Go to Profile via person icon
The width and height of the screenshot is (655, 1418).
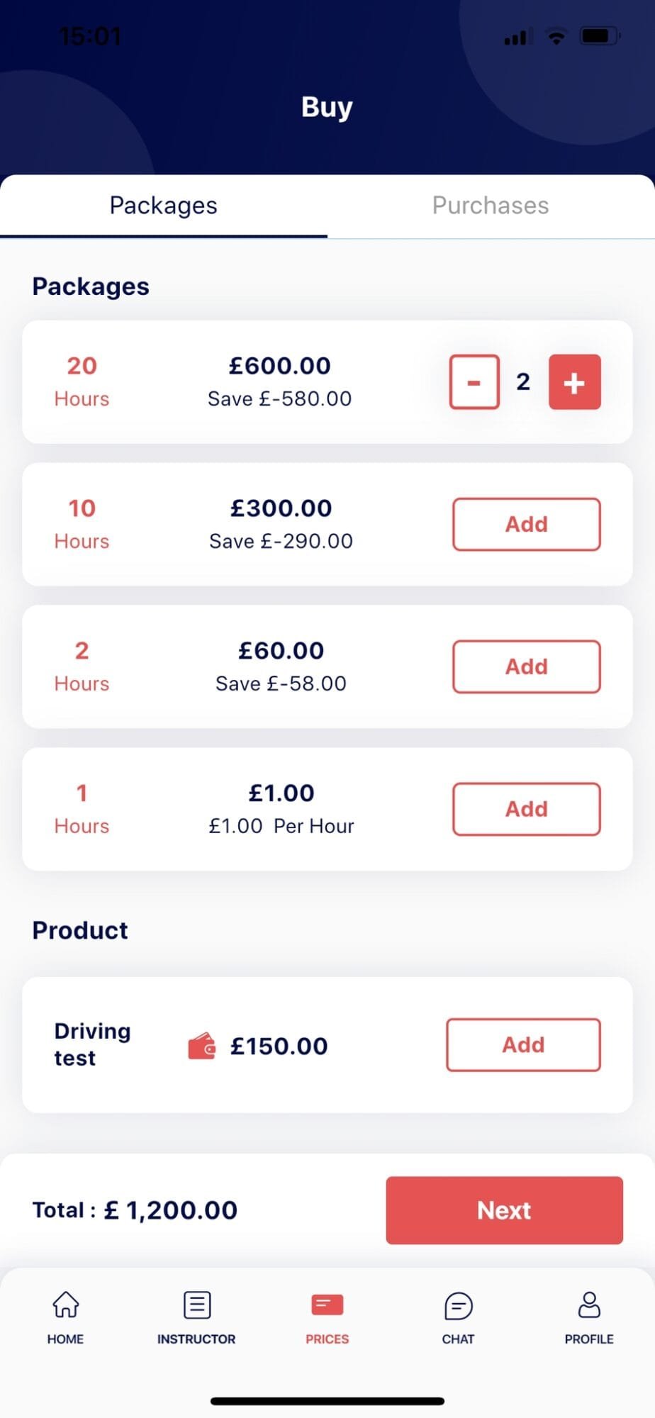click(589, 1305)
